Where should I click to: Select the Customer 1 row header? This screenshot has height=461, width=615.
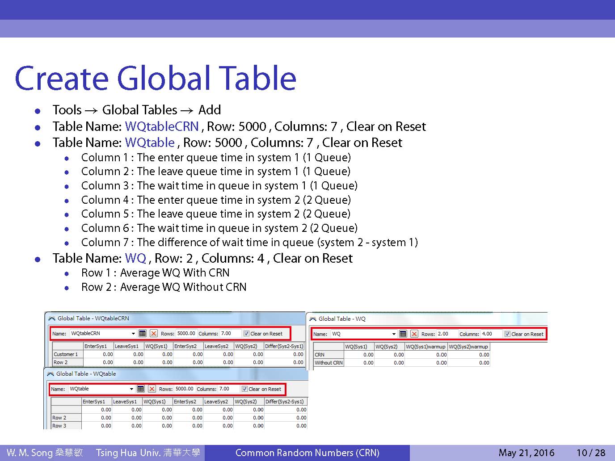tap(67, 354)
